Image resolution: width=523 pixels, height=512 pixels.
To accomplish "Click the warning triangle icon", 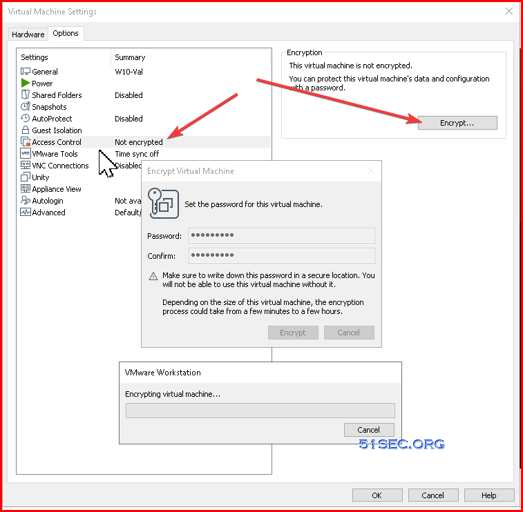I will point(153,276).
